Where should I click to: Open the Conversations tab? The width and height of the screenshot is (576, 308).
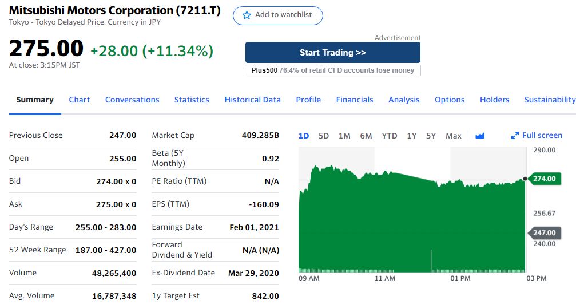[132, 100]
